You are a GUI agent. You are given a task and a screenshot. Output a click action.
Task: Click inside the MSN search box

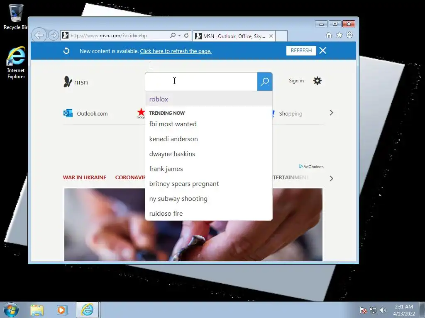(201, 82)
